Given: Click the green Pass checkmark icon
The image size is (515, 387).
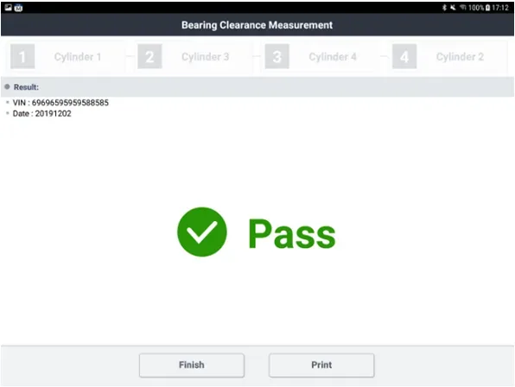Looking at the screenshot, I should click(202, 232).
